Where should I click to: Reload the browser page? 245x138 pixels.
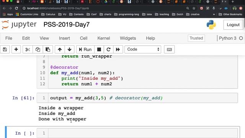[x=16, y=8]
